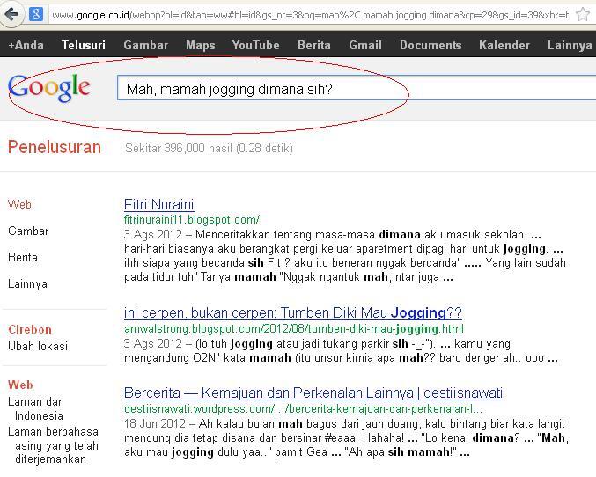Viewport: 596px width, 477px height.
Task: Expand the Lainnya menu in the top bar
Action: click(x=570, y=45)
